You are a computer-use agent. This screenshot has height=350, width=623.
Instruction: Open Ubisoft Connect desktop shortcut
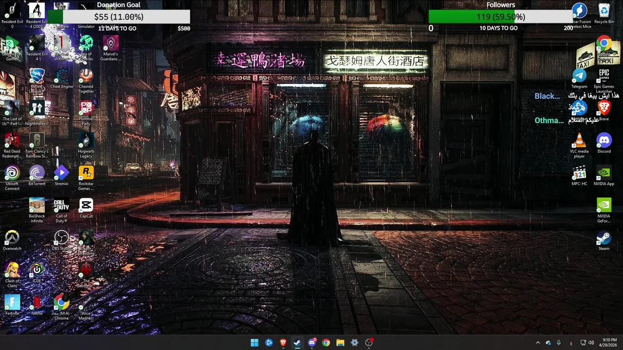pyautogui.click(x=12, y=178)
